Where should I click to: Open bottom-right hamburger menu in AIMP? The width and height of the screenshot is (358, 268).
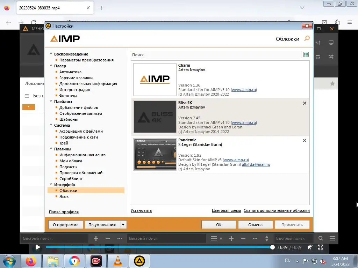332,238
